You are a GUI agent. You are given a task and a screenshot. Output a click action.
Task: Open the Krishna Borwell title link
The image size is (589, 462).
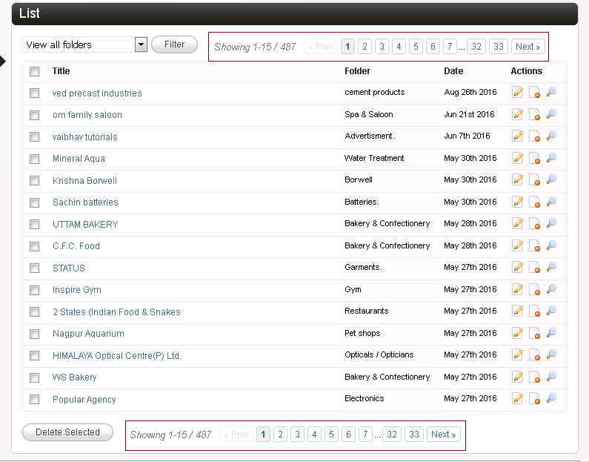[84, 181]
